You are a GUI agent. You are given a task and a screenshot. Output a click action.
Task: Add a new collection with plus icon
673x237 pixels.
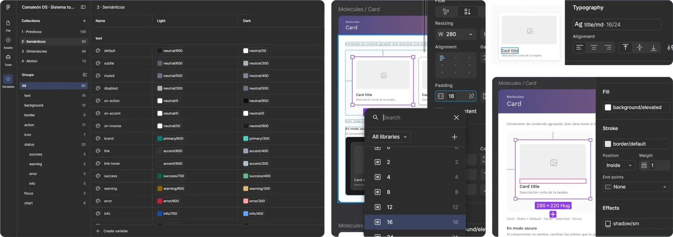click(x=84, y=21)
